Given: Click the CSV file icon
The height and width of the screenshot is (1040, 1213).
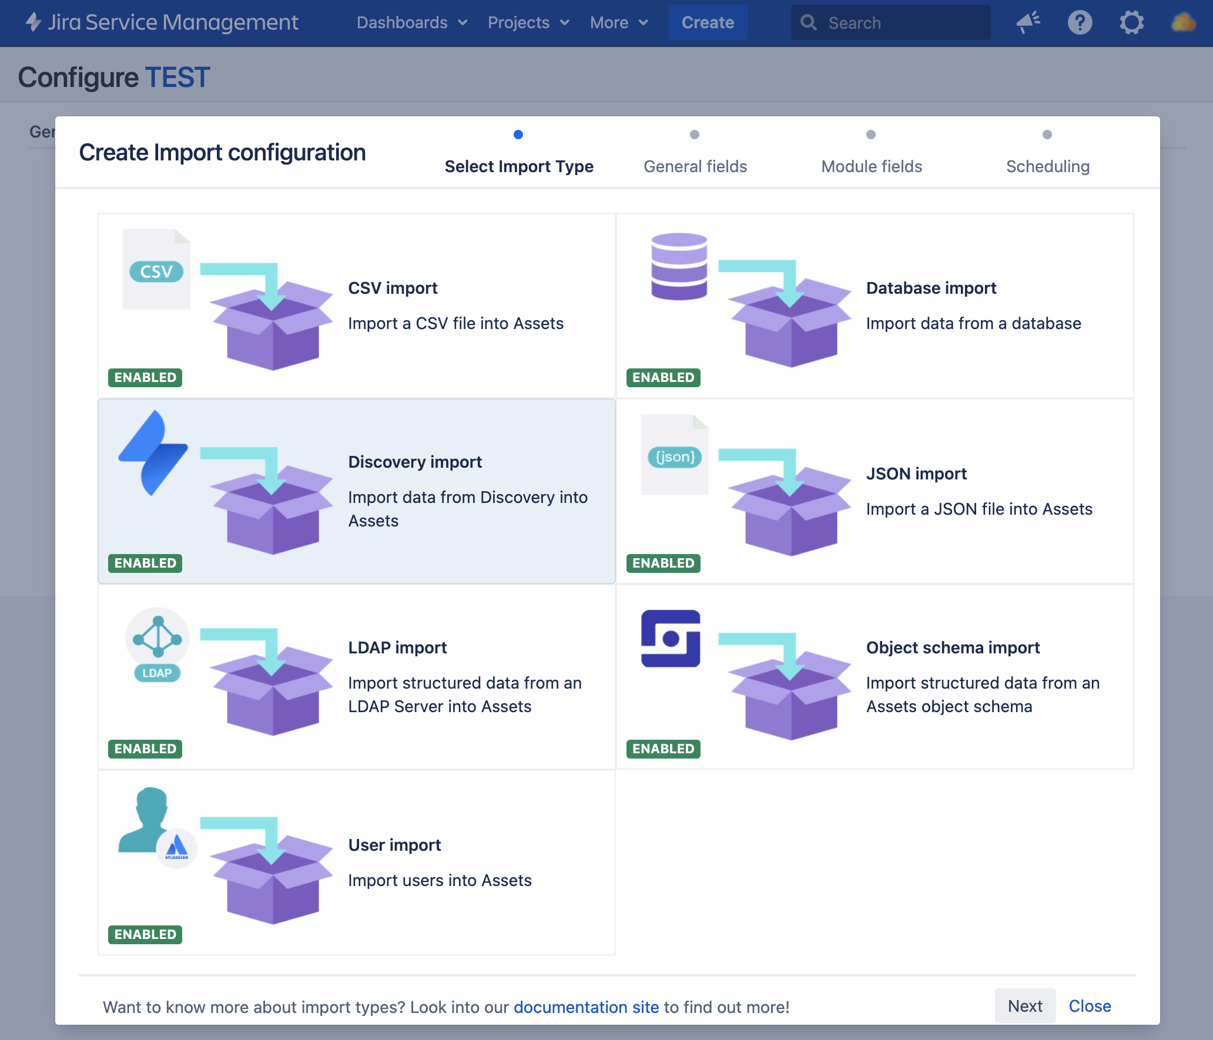Looking at the screenshot, I should [x=156, y=269].
